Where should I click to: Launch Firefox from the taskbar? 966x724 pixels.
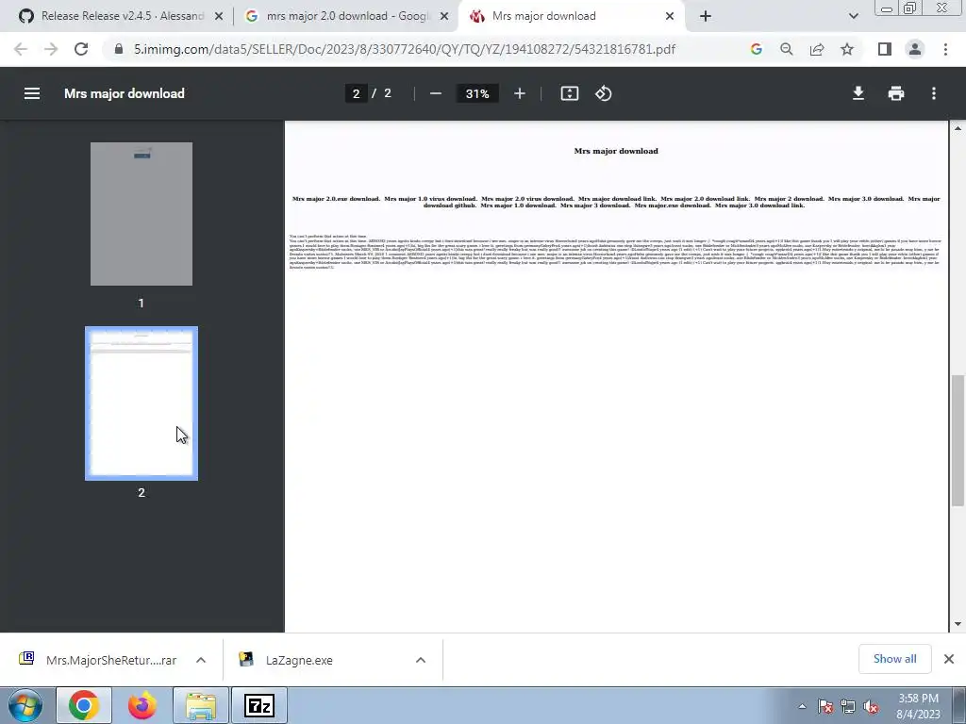pyautogui.click(x=142, y=705)
